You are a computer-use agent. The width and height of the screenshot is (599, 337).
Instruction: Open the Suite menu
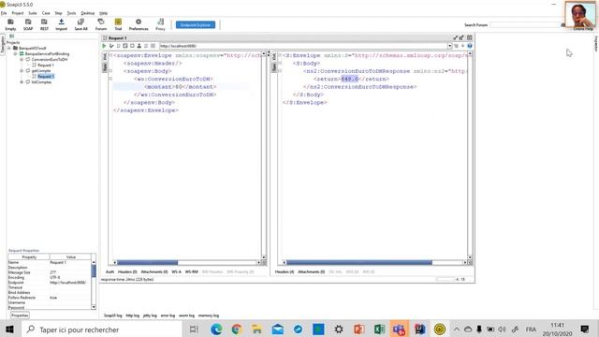33,13
